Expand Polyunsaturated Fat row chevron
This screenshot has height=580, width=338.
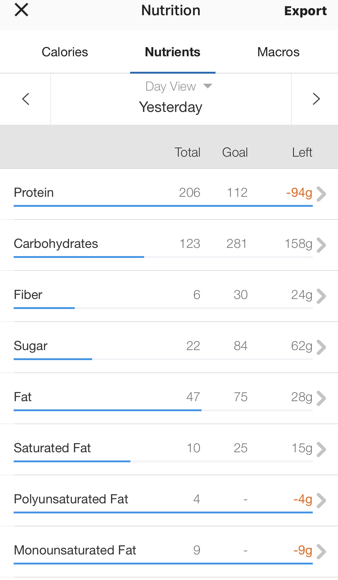point(321,500)
